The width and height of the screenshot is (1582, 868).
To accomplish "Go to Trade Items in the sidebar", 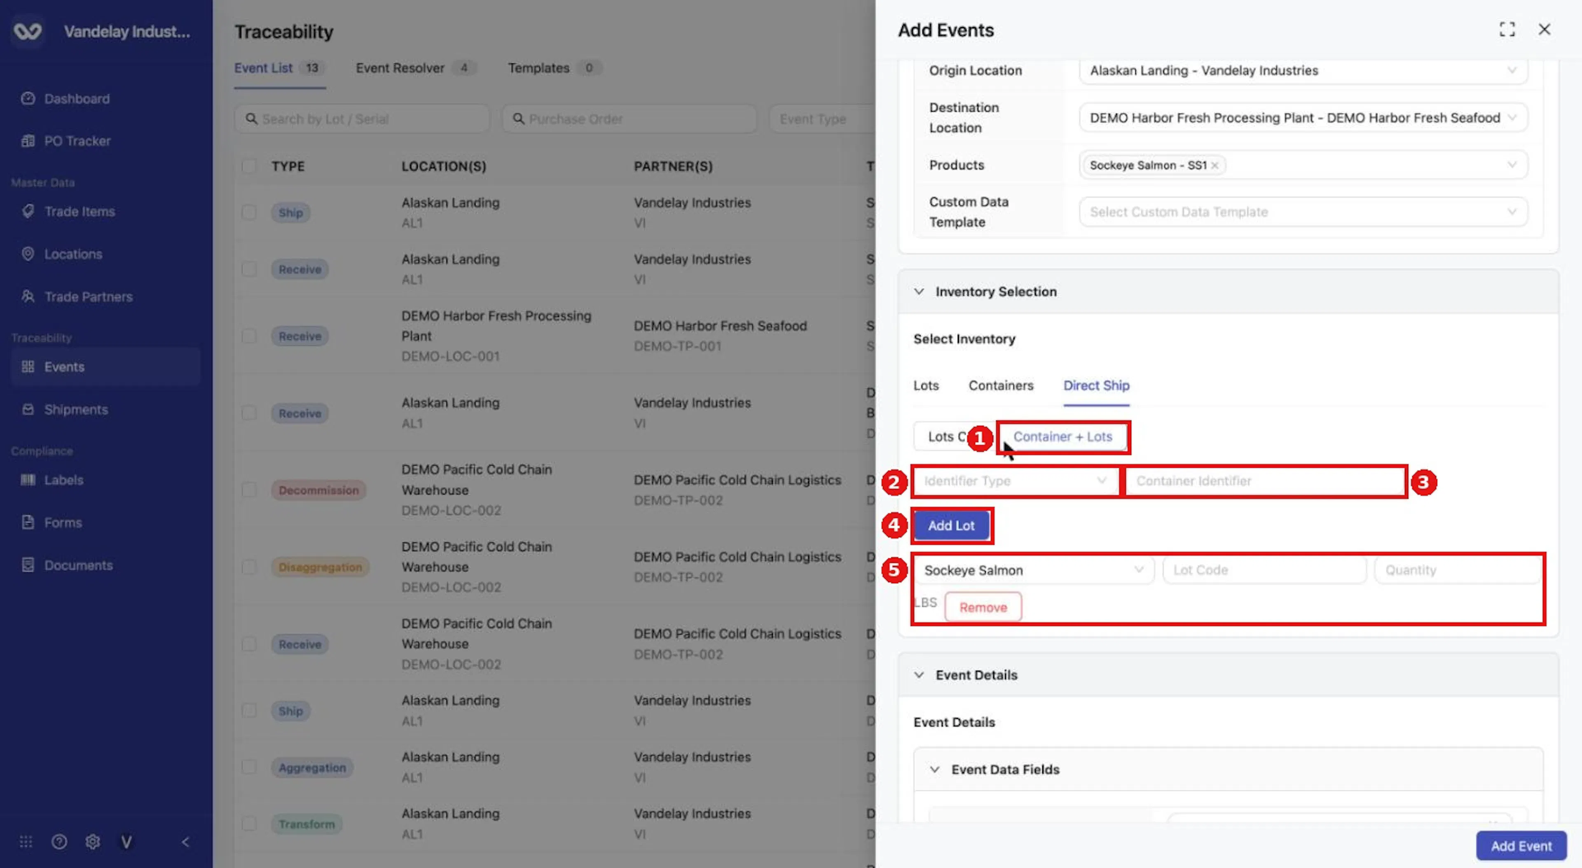I will pos(79,211).
